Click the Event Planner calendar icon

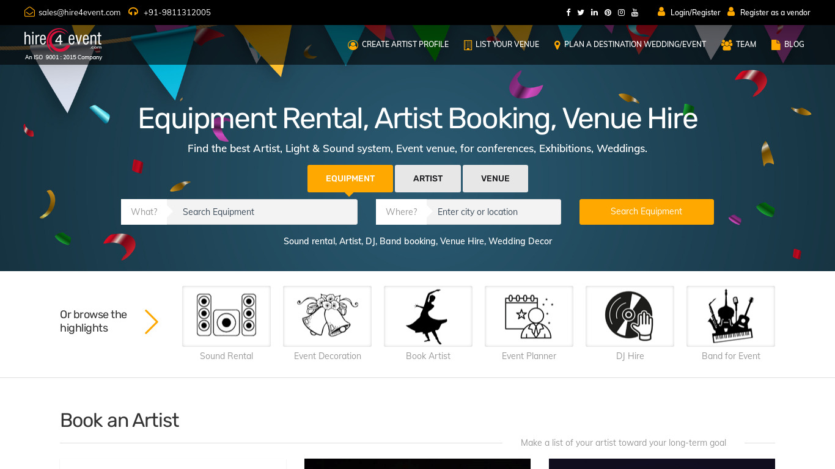pos(529,316)
